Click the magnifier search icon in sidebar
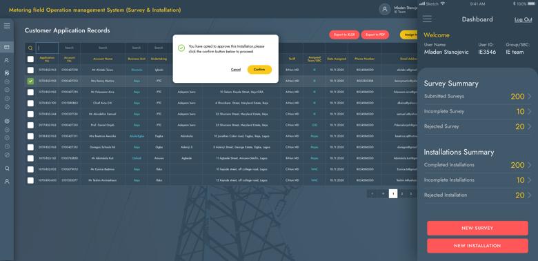This screenshot has height=261, width=538. point(7,168)
